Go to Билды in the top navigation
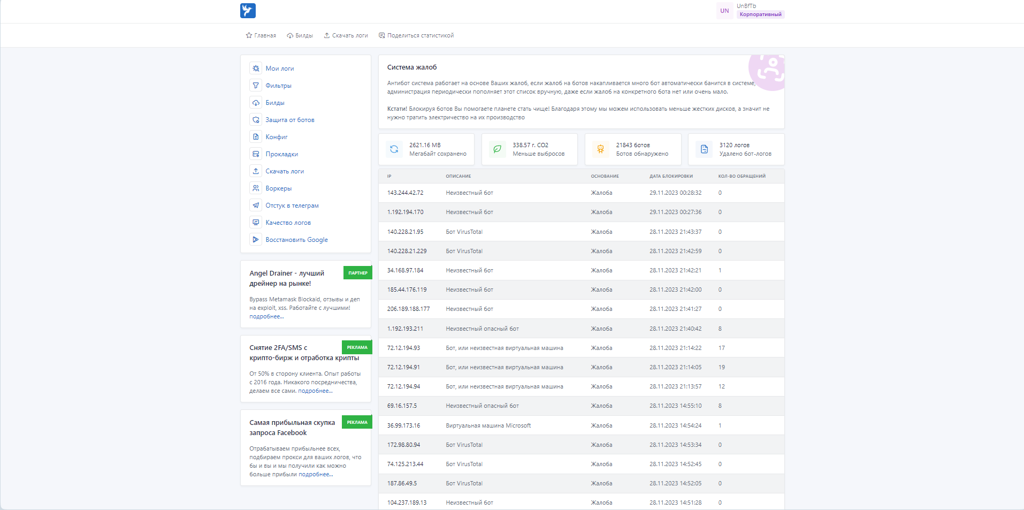Image resolution: width=1024 pixels, height=510 pixels. pyautogui.click(x=300, y=36)
